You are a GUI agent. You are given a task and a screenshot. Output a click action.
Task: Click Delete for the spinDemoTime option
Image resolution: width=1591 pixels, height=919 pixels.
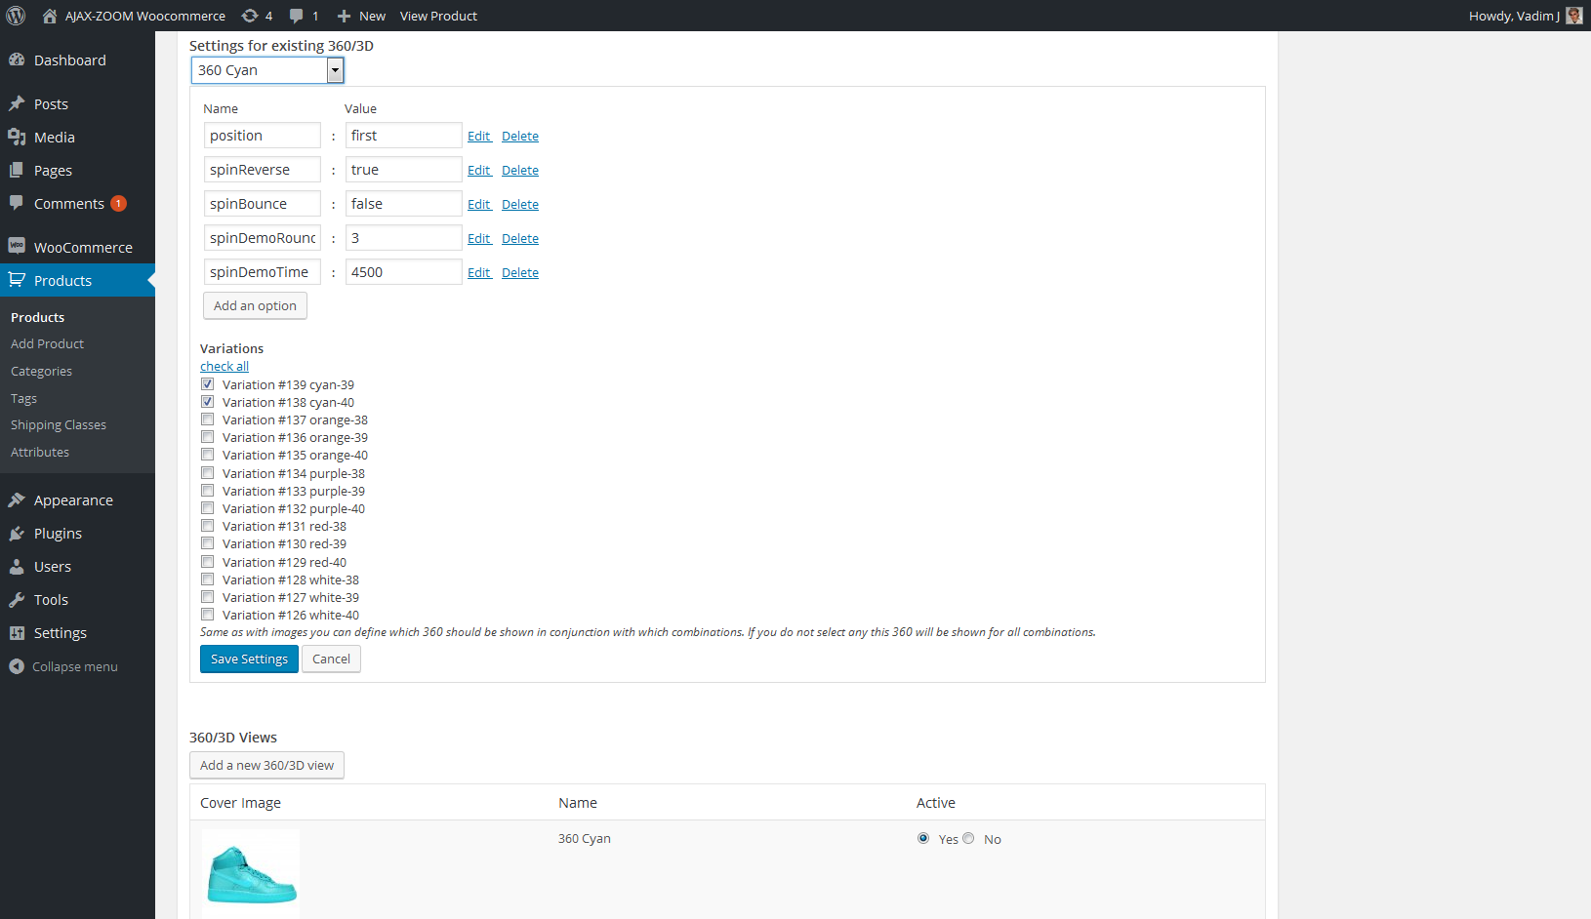pos(520,272)
